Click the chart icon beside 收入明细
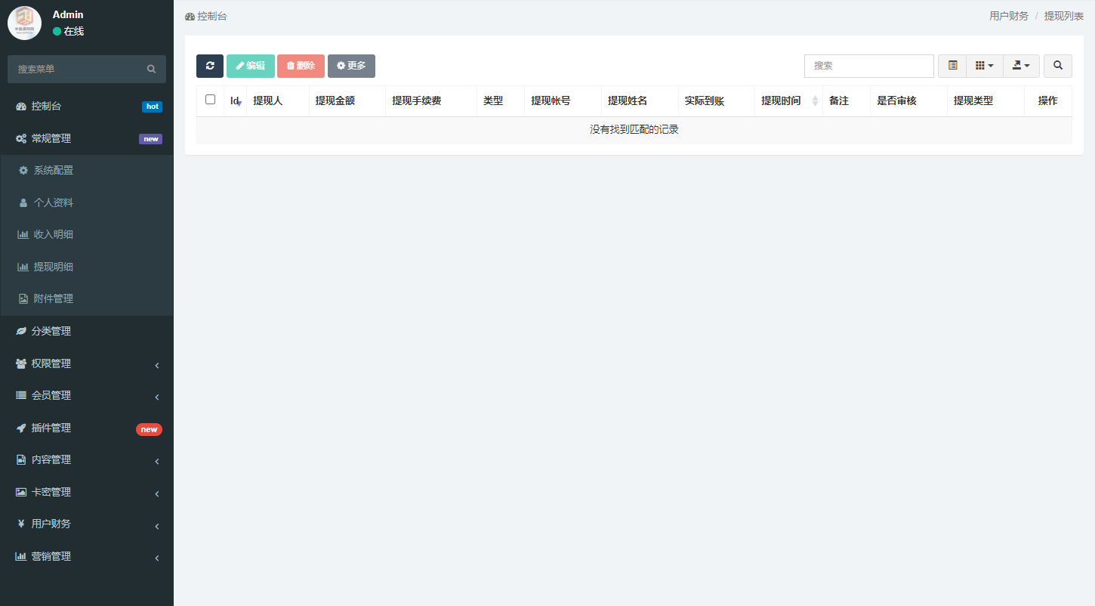Image resolution: width=1095 pixels, height=606 pixels. tap(23, 235)
